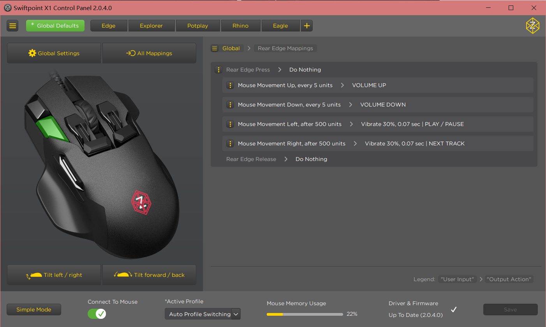Click Mouse Movement Left, after 500 units

(x=290, y=124)
